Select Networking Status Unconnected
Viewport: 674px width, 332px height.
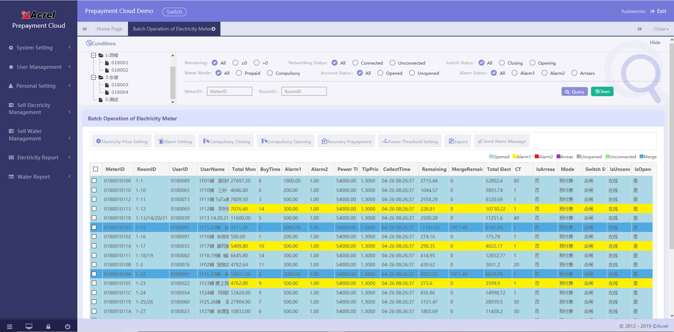tap(392, 63)
